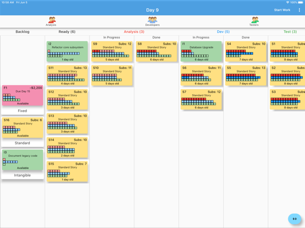Tap '2 days old' on card S14
Viewport: 305px width, 228px height.
tap(67, 155)
